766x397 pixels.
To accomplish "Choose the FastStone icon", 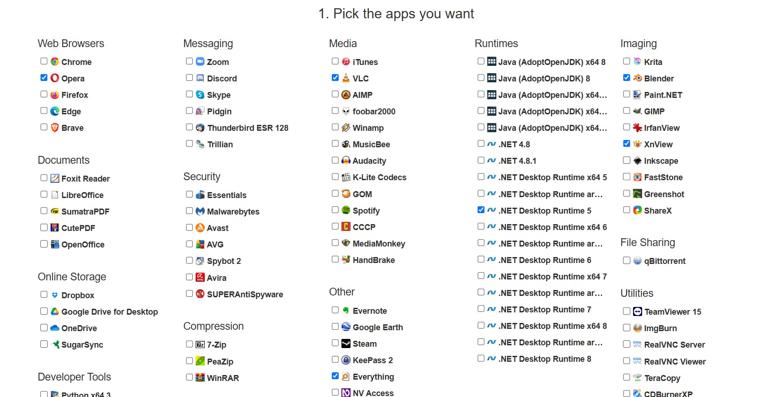I will (638, 177).
